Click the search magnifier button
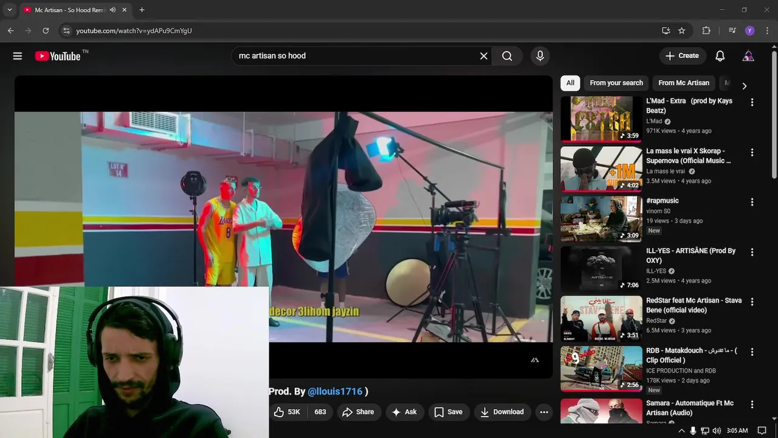The width and height of the screenshot is (778, 438). (507, 56)
